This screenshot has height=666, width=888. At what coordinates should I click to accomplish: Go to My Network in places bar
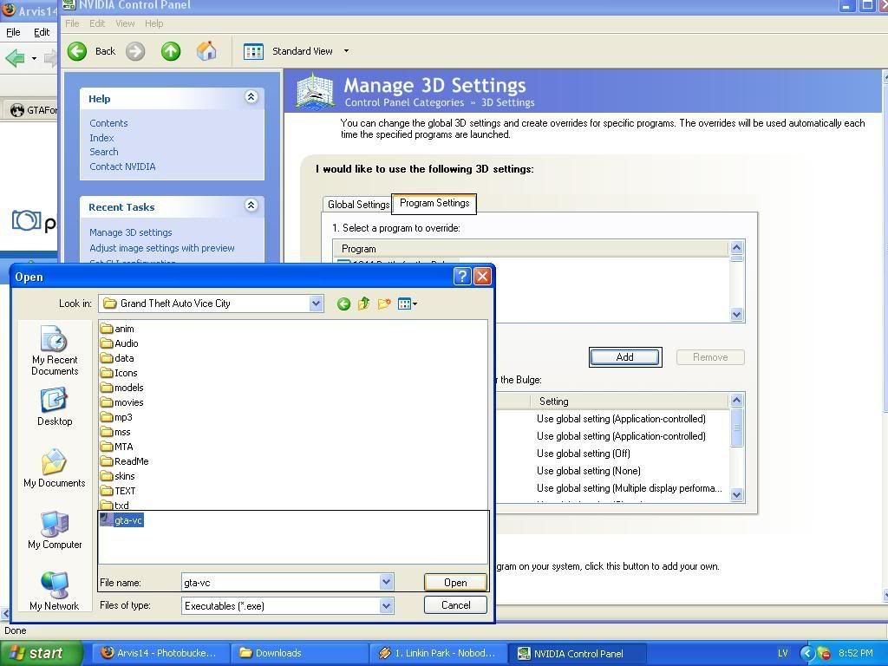pyautogui.click(x=55, y=591)
